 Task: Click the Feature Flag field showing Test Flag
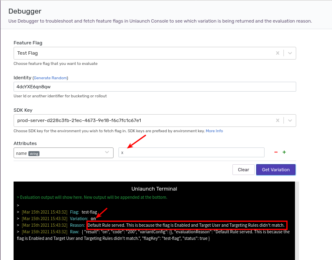point(155,53)
